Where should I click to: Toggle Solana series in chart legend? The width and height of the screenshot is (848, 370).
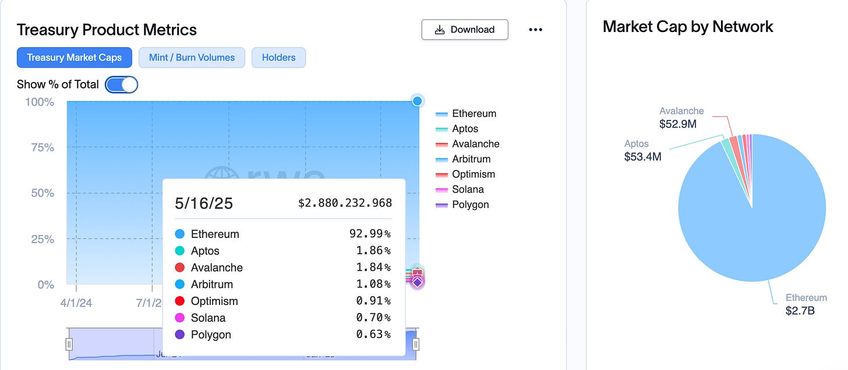460,189
